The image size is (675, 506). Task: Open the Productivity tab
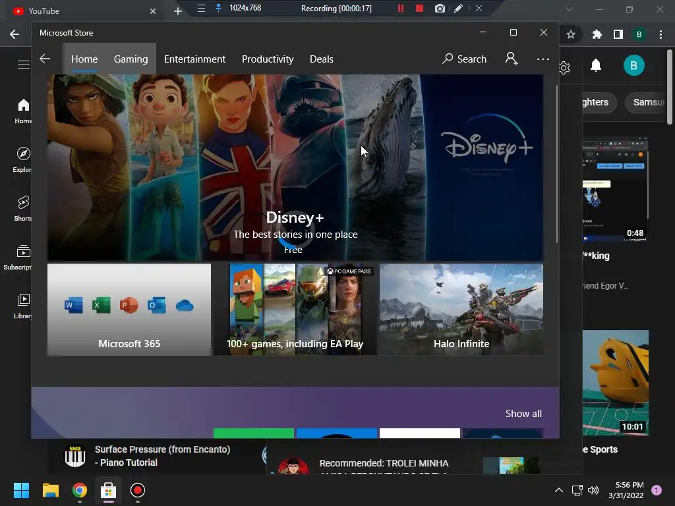(268, 59)
